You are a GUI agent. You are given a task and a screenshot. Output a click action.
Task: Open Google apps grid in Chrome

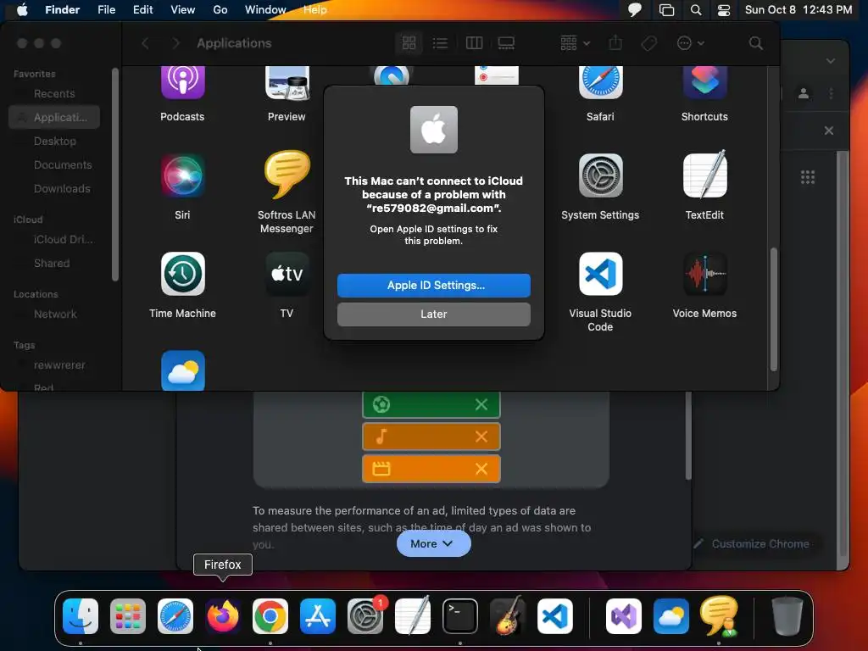[x=808, y=177]
